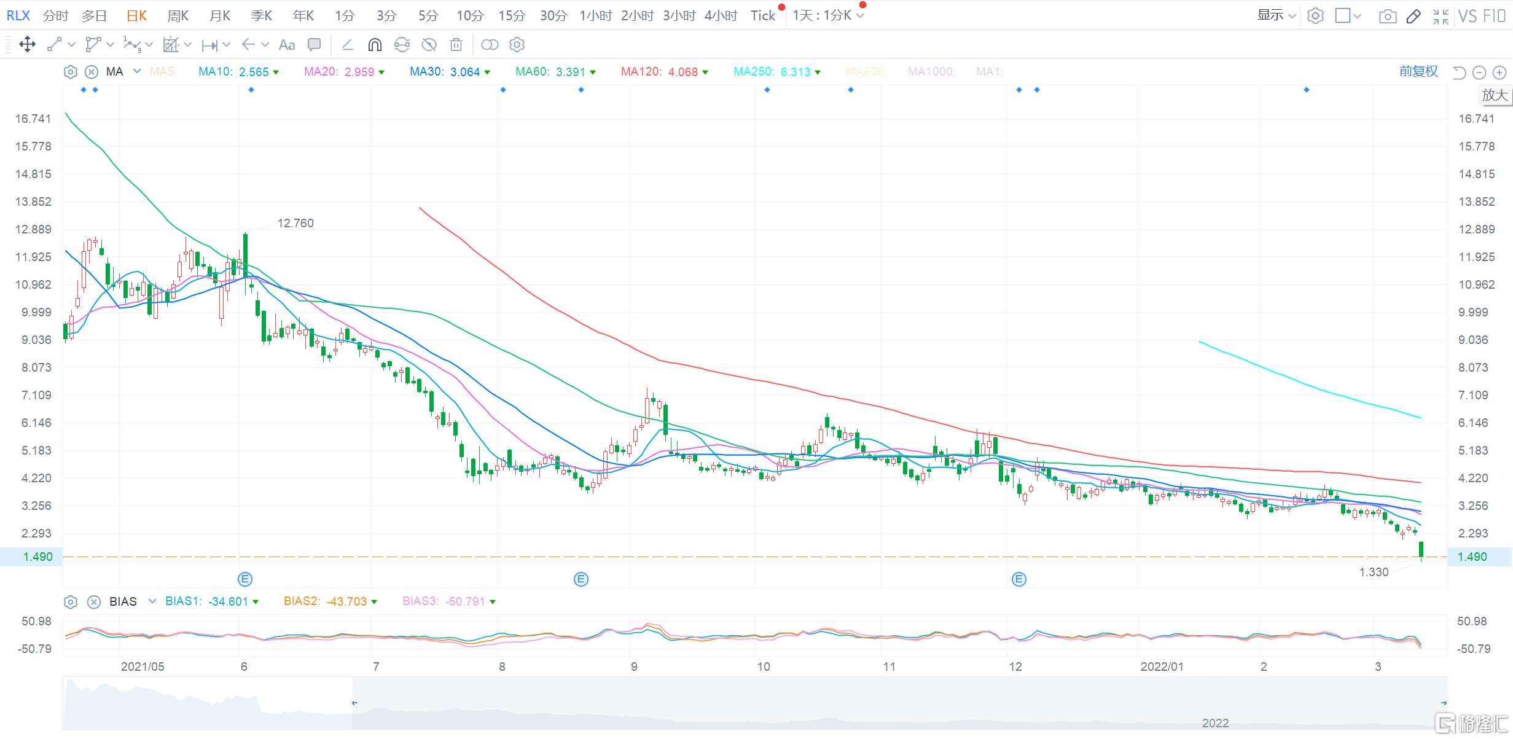
Task: Toggle the MA250 line visibility
Action: [777, 72]
